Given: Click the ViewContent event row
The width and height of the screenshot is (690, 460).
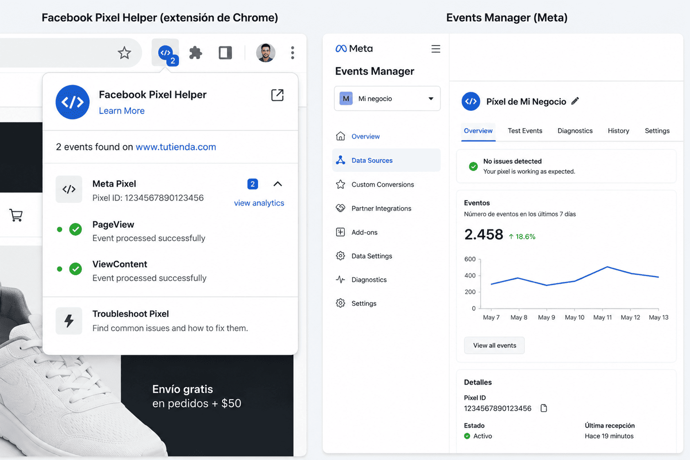Looking at the screenshot, I should click(x=170, y=271).
